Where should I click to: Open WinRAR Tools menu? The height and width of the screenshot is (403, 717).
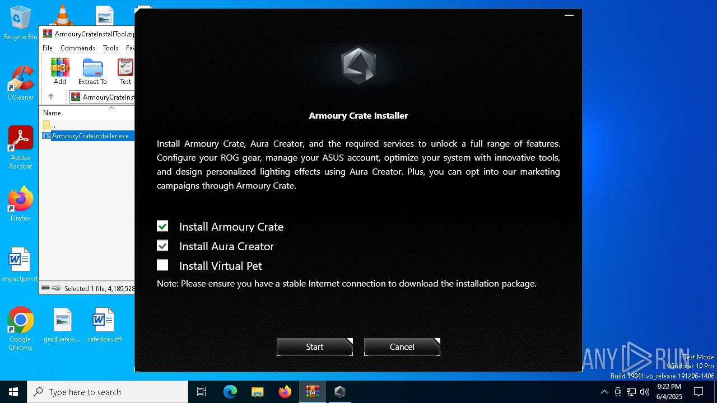110,48
